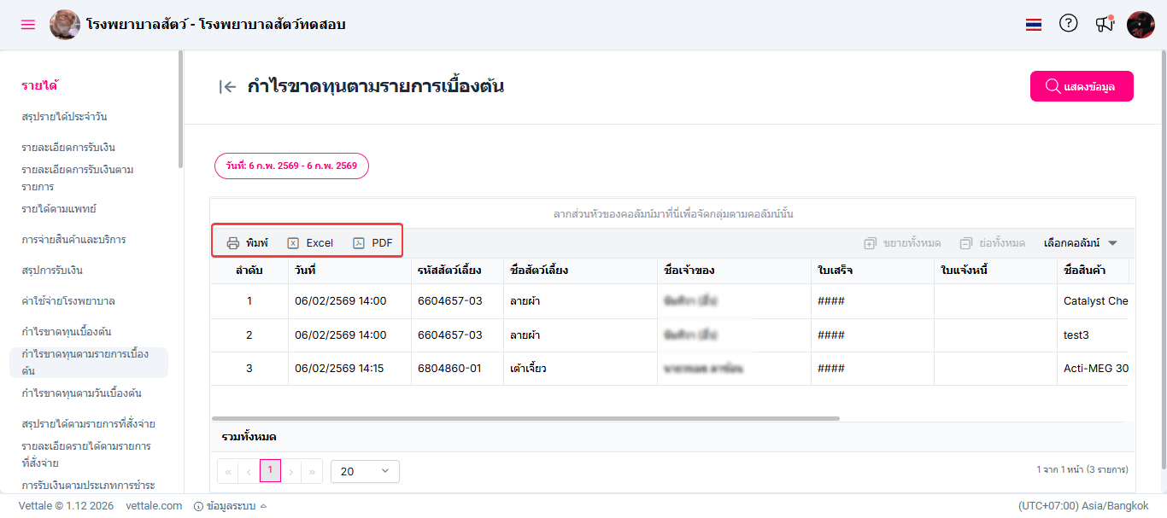Click the Thailand flag language icon
Image resolution: width=1167 pixels, height=518 pixels.
1034,25
